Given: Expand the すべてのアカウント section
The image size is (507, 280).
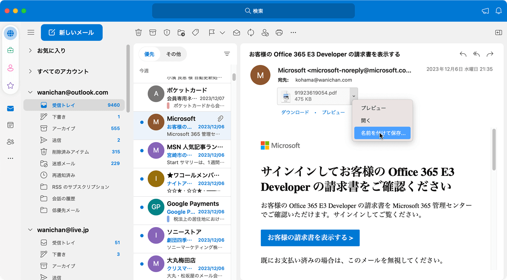Looking at the screenshot, I should (30, 71).
